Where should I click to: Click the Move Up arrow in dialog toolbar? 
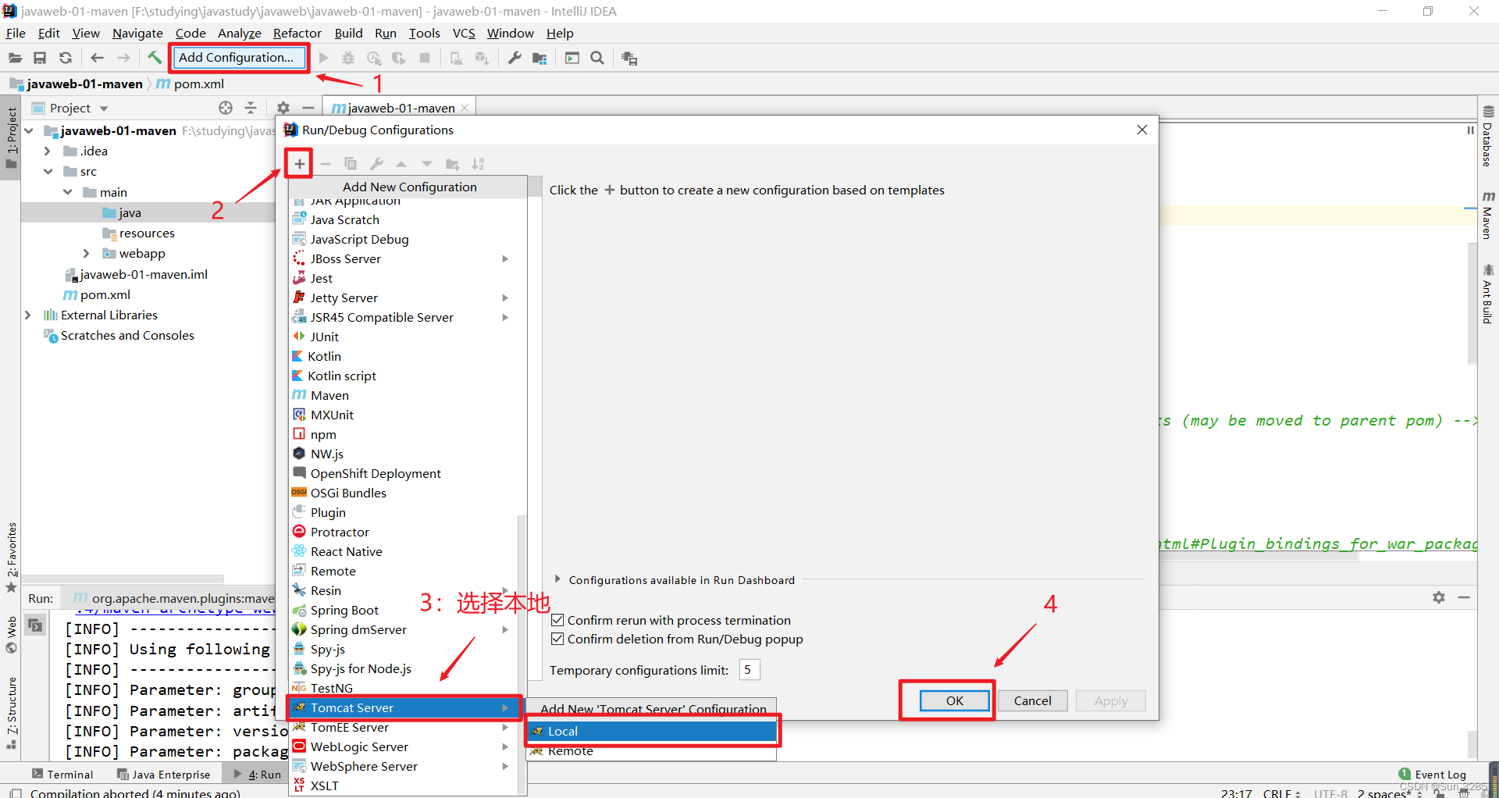pyautogui.click(x=401, y=164)
